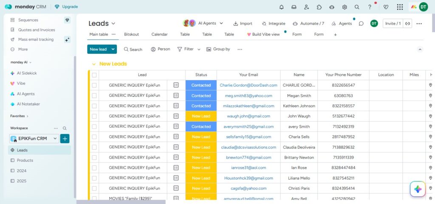Image resolution: width=435 pixels, height=204 pixels.
Task: Add a new view with plus tab
Action: (x=335, y=35)
